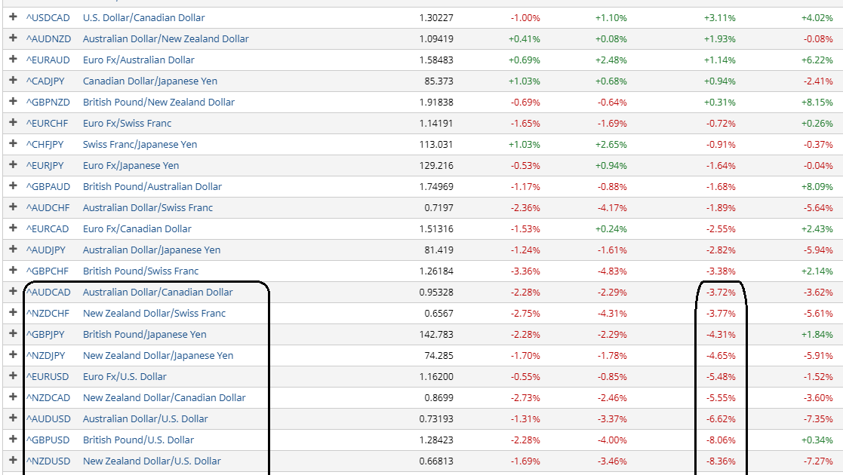
Task: Click the plus icon next to ^GBPNZD
Action: (13, 101)
